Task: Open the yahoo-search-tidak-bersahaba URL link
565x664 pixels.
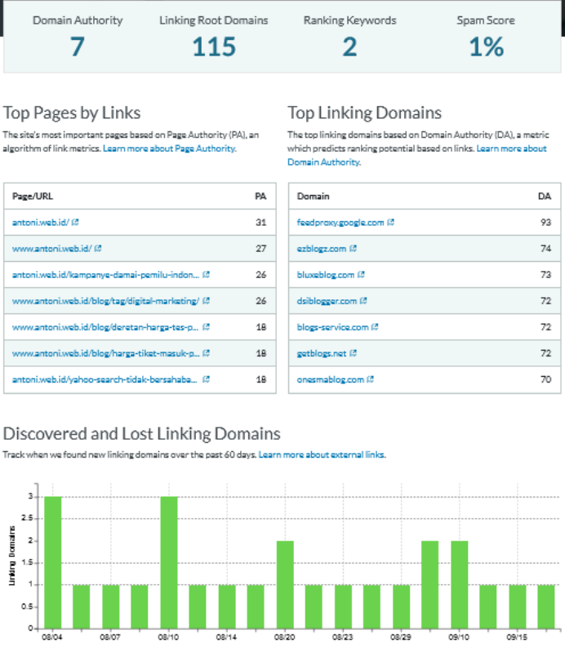Action: point(105,380)
